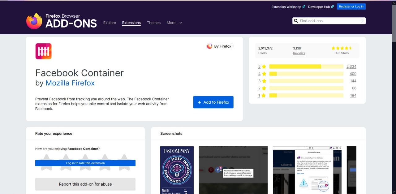Screen dimensions: 396x194
Task: Click Report this add-on for abuse
Action: [x=85, y=184]
